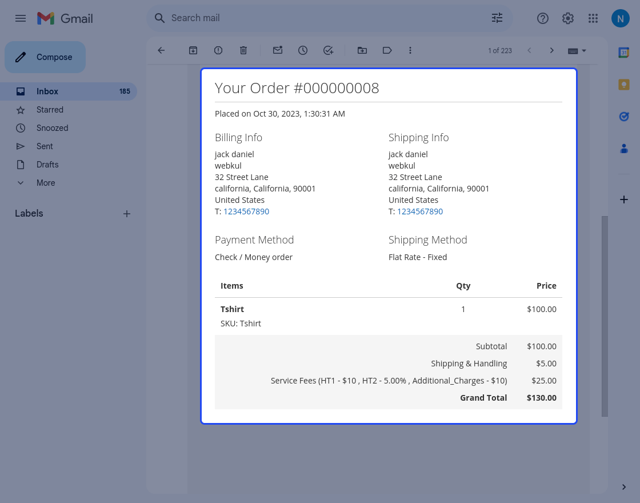Screen dimensions: 640x503
Task: Open the Inbox folder
Action: tap(69, 91)
